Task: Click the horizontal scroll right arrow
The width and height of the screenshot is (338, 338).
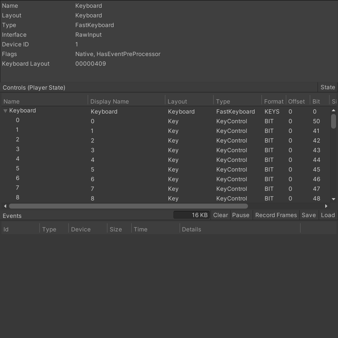Action: (326, 206)
